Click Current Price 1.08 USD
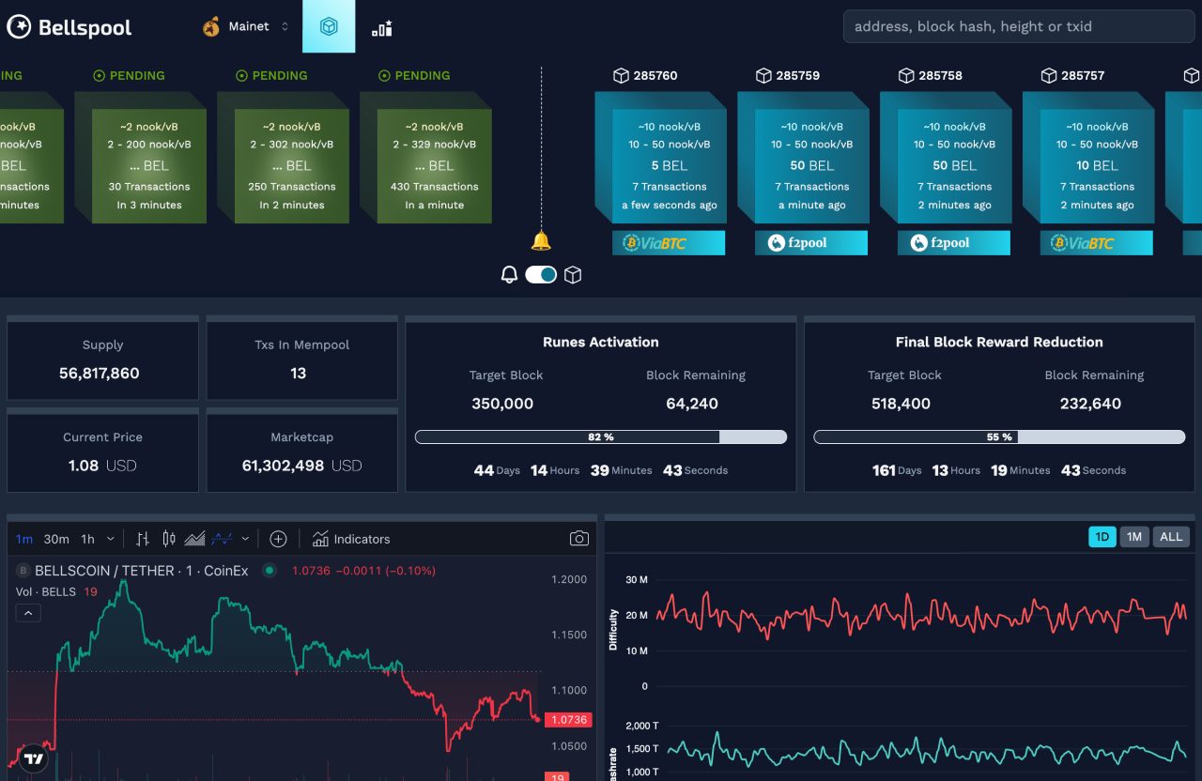The height and width of the screenshot is (781, 1202). [102, 465]
